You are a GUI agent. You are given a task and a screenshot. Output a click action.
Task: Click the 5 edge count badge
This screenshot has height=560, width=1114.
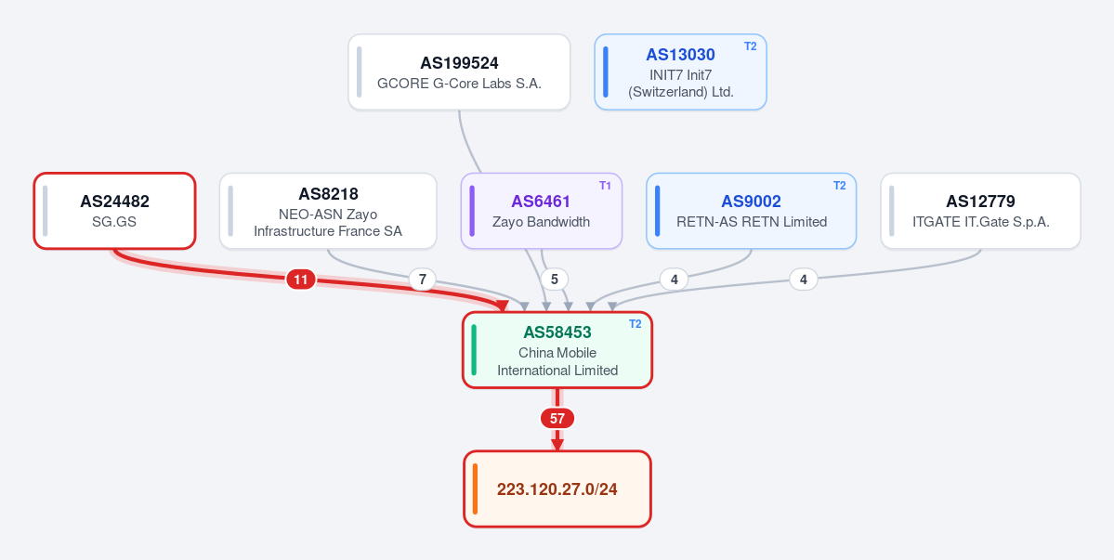(555, 280)
